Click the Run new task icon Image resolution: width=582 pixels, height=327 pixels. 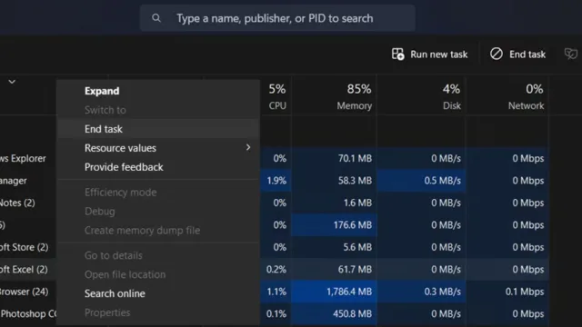point(398,54)
